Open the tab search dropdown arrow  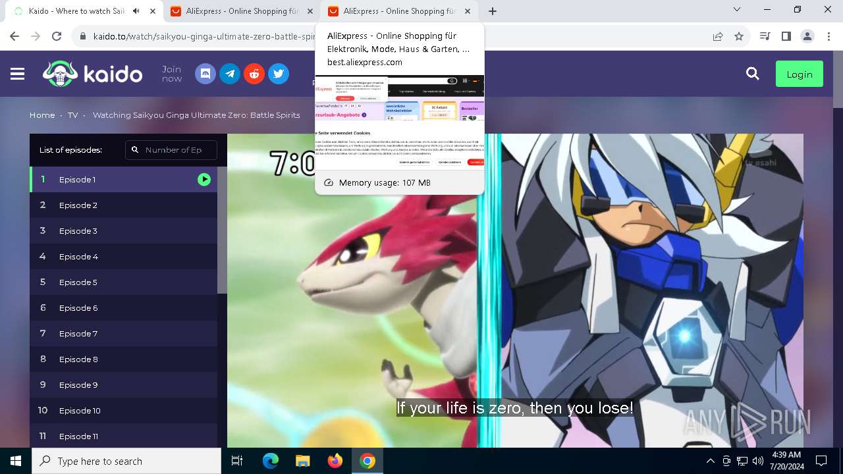tap(737, 10)
